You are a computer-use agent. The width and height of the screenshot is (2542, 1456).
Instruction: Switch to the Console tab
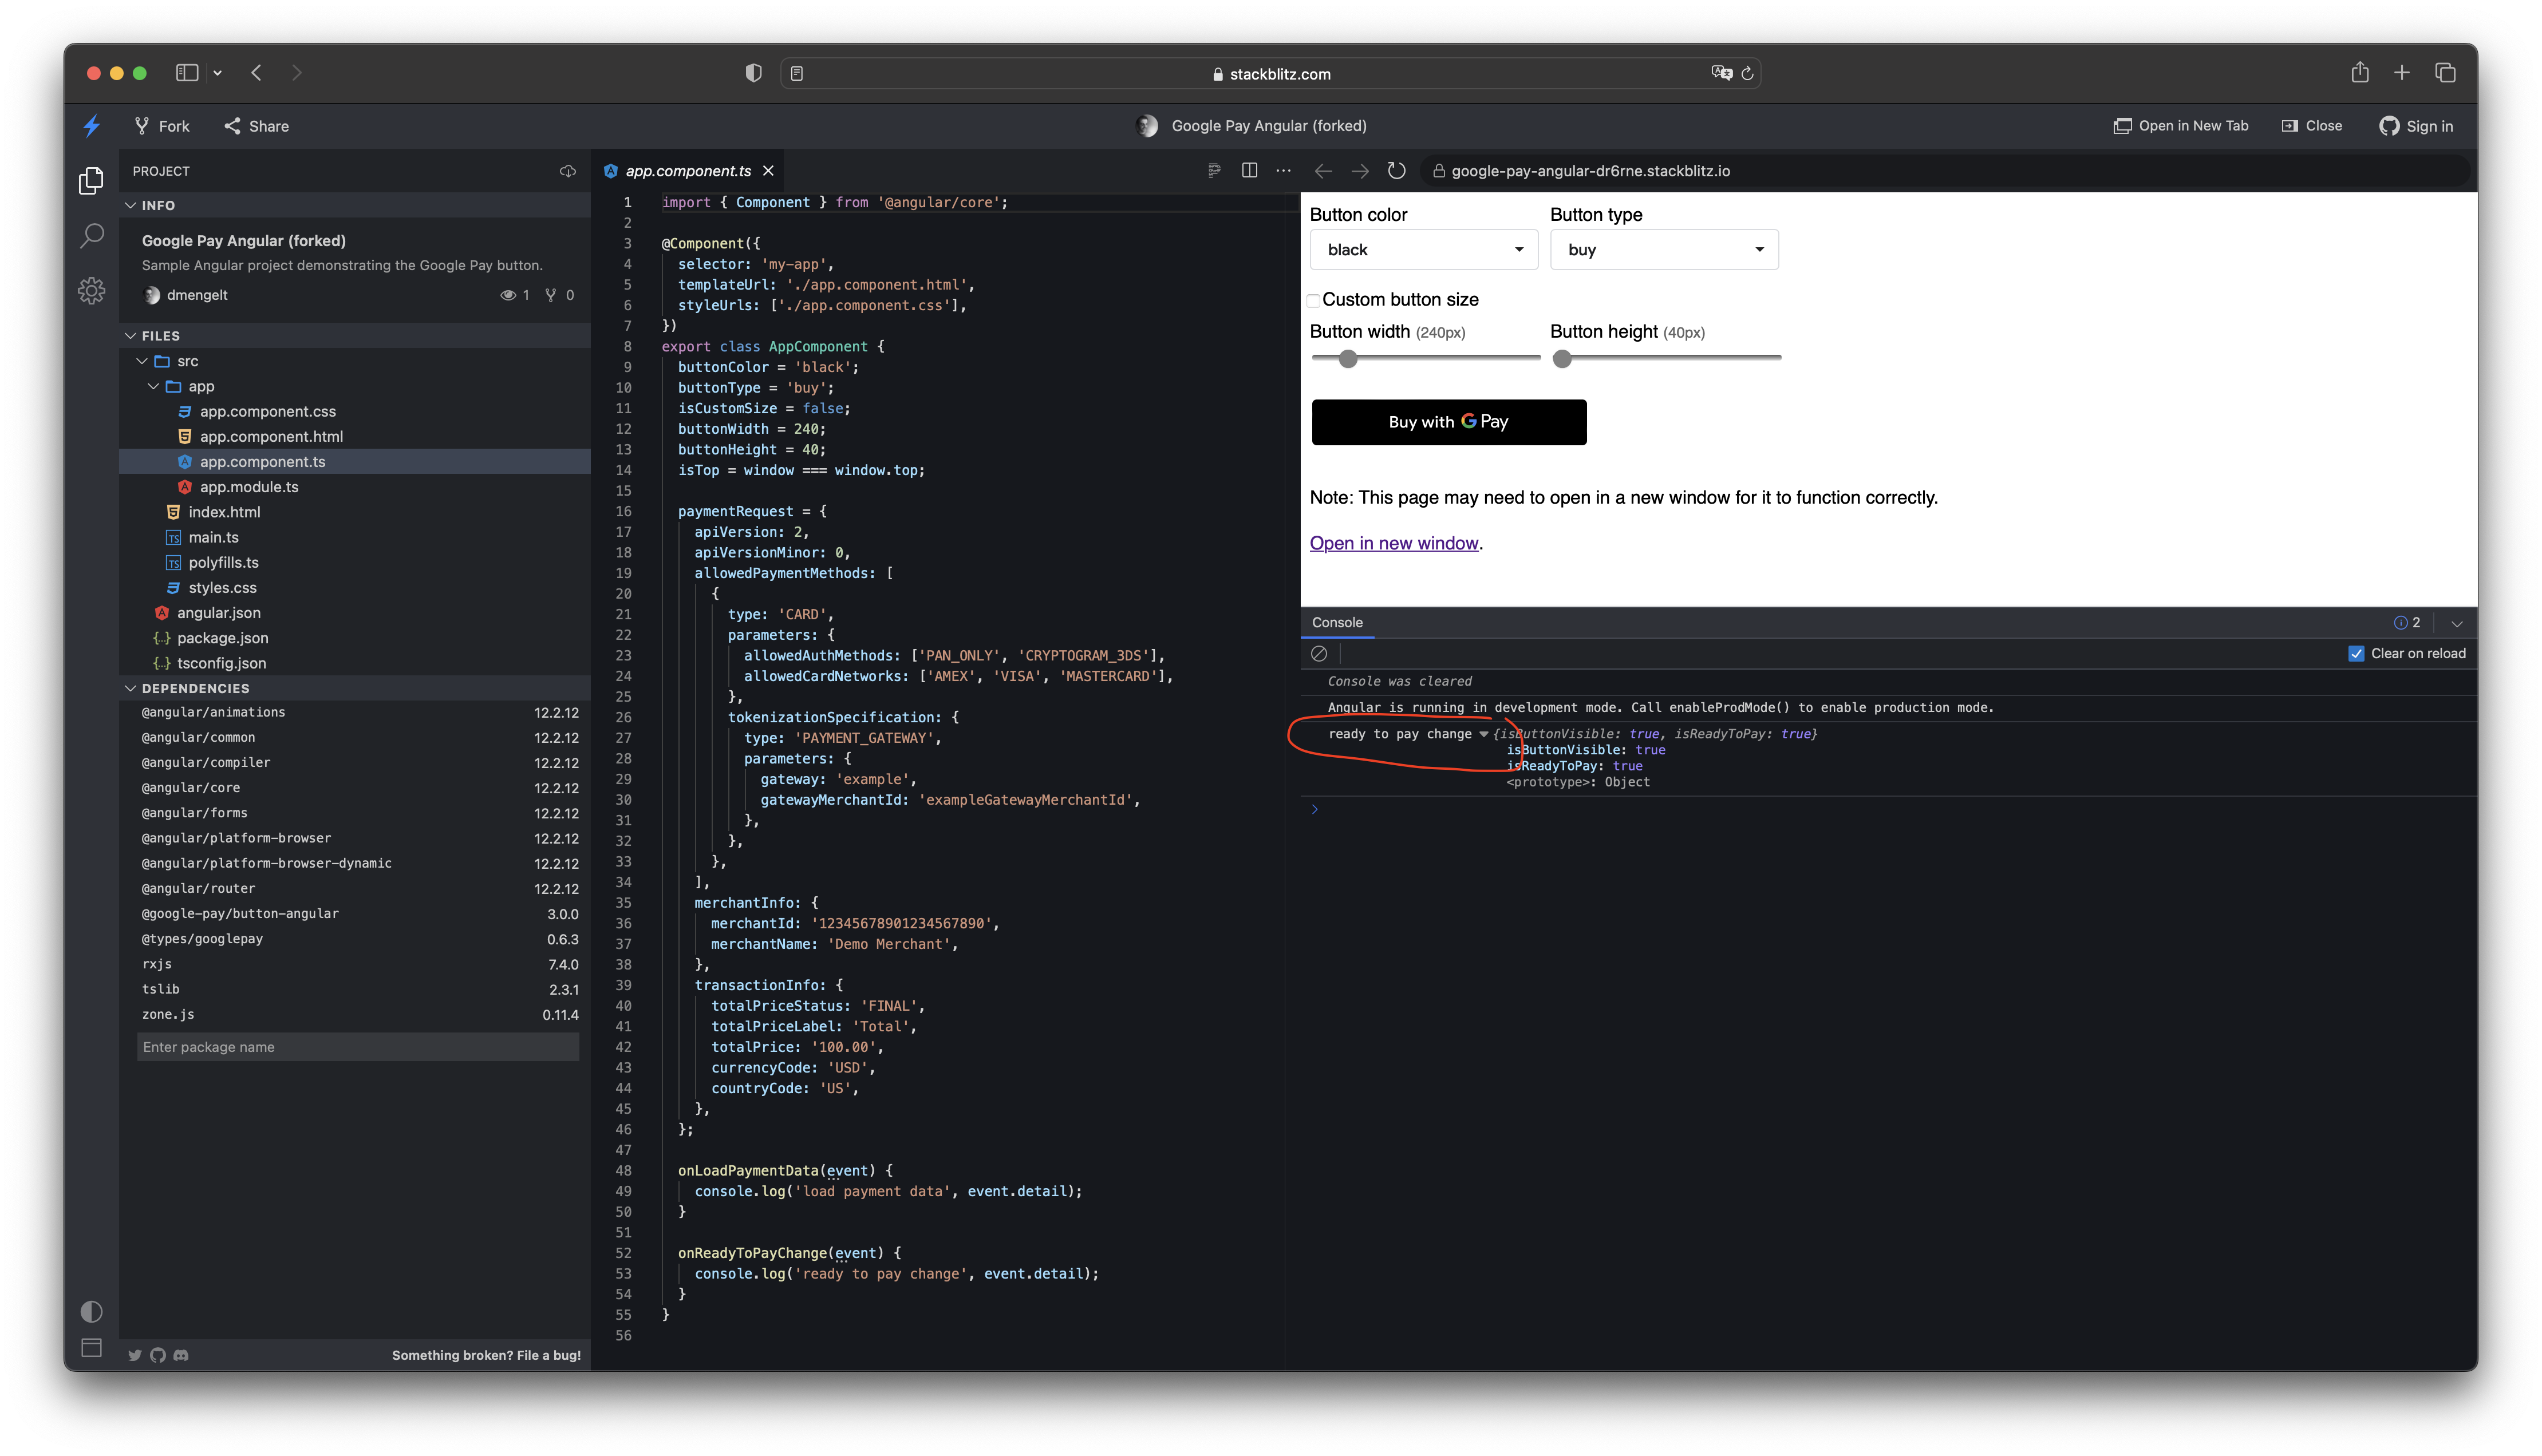[x=1337, y=622]
